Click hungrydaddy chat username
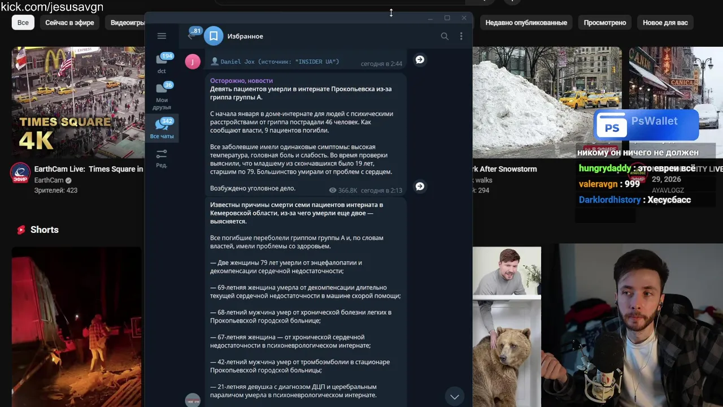 [x=605, y=168]
